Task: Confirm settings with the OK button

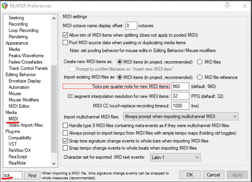Action: (190, 175)
